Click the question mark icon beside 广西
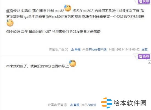Screen dimensions: 151x110 tap(66, 49)
